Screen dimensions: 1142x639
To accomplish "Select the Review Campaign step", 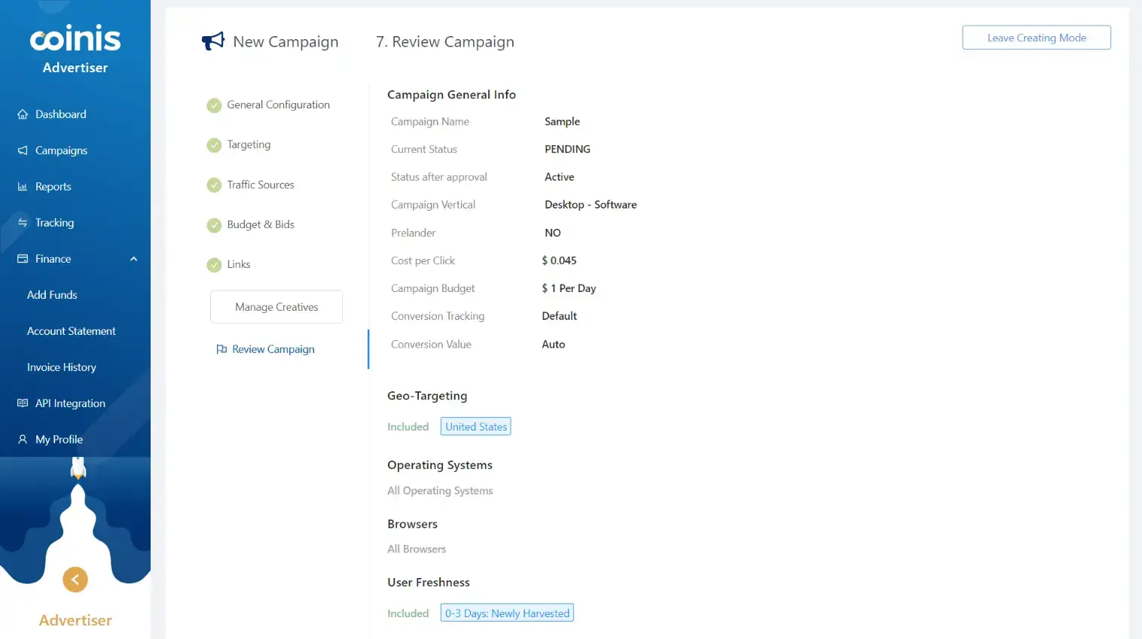I will point(273,349).
